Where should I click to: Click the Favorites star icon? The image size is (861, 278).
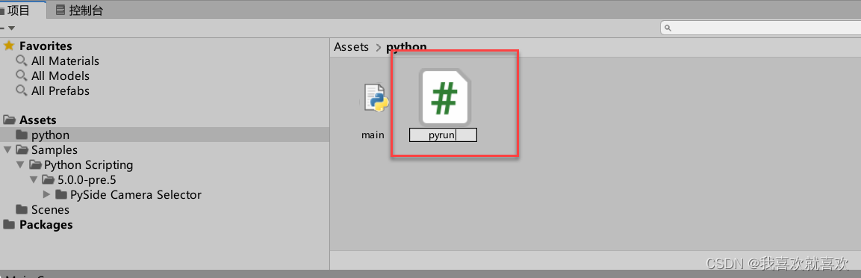pos(9,46)
